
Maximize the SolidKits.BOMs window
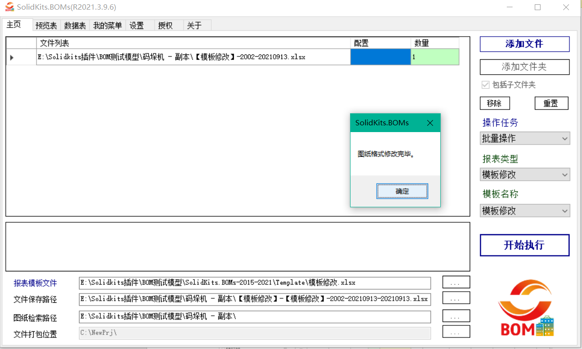coord(538,7)
